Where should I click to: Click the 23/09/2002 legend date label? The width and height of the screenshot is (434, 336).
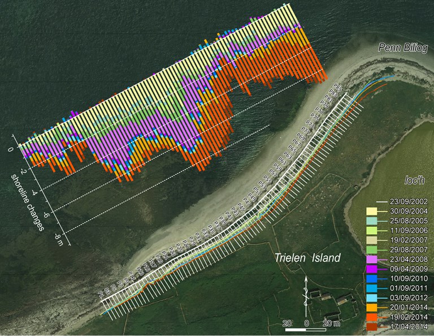[409, 201]
